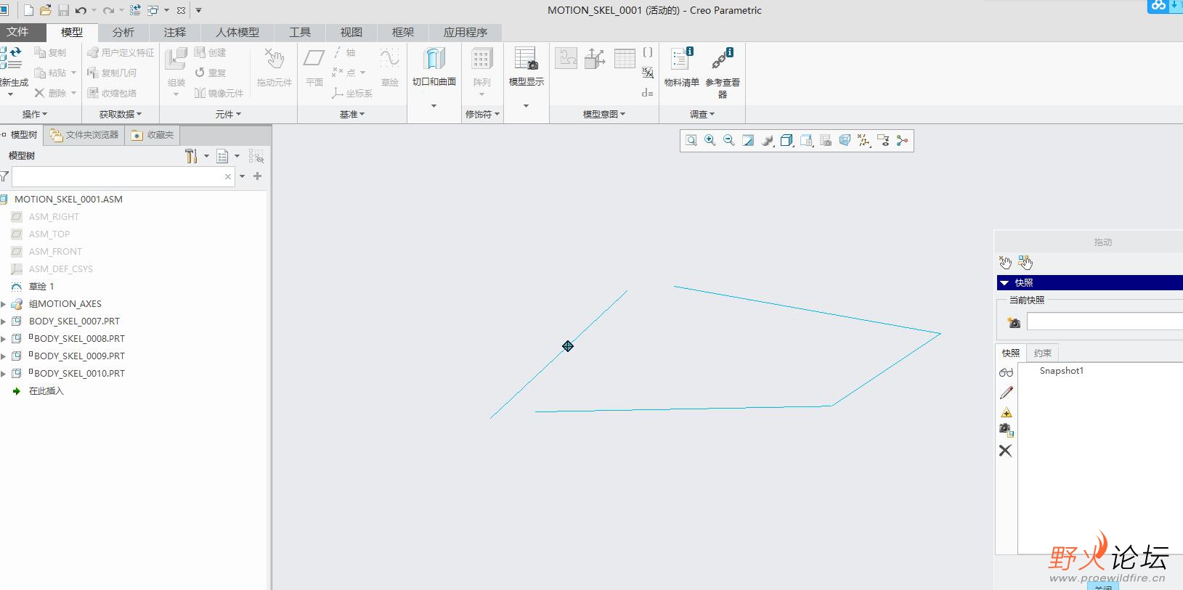The width and height of the screenshot is (1183, 590).
Task: Take a snapshot with the camera icon
Action: point(1014,322)
